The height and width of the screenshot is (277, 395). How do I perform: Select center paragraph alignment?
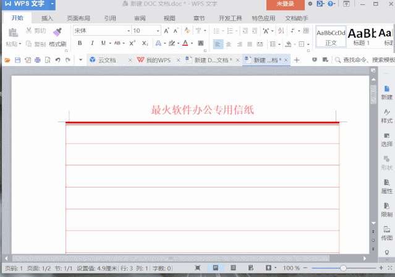pyautogui.click(x=229, y=44)
